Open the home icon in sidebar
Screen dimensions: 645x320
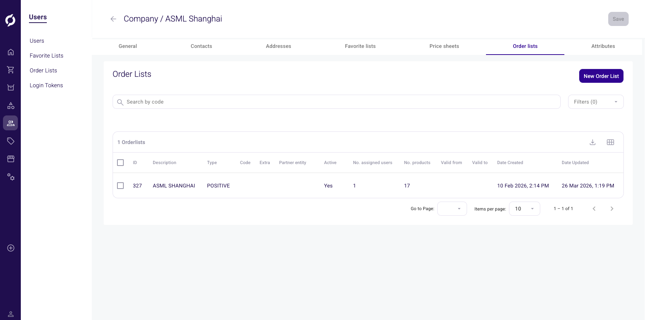click(11, 52)
